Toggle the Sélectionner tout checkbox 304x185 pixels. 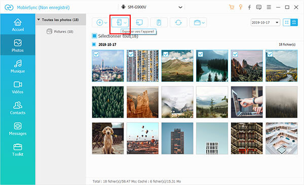click(94, 36)
